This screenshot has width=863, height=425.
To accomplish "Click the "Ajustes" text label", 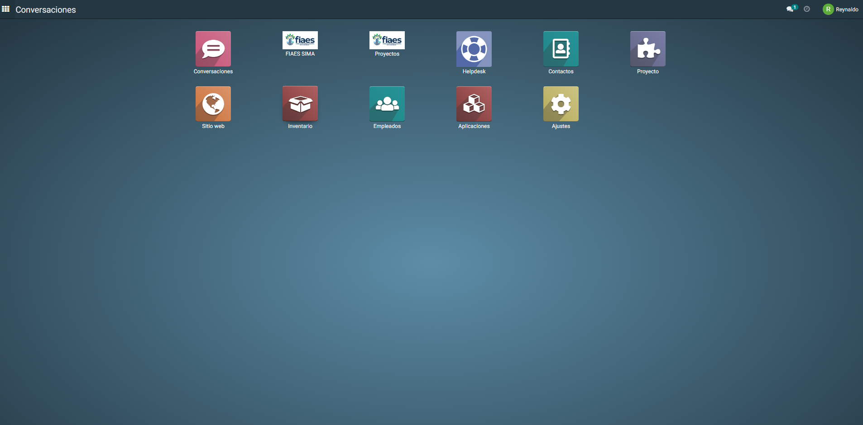I will (561, 126).
